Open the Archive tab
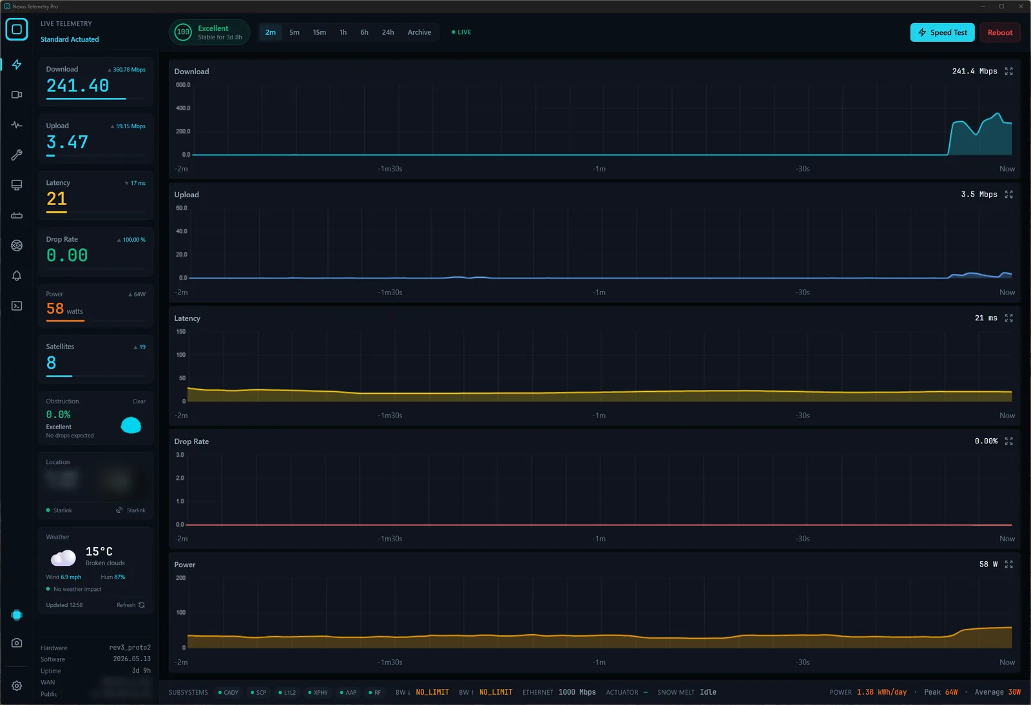Viewport: 1031px width, 705px height. [x=419, y=32]
